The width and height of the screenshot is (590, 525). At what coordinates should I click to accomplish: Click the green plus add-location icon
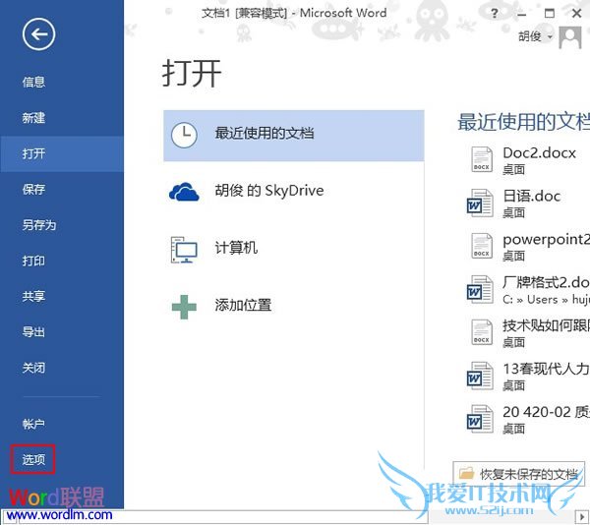click(x=184, y=308)
